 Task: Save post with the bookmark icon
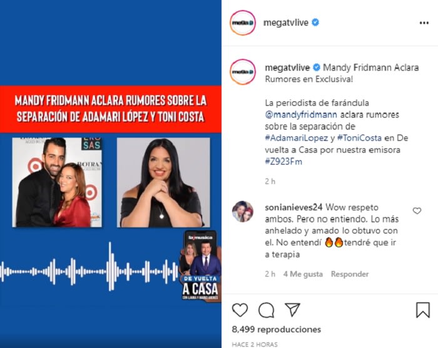pyautogui.click(x=422, y=310)
